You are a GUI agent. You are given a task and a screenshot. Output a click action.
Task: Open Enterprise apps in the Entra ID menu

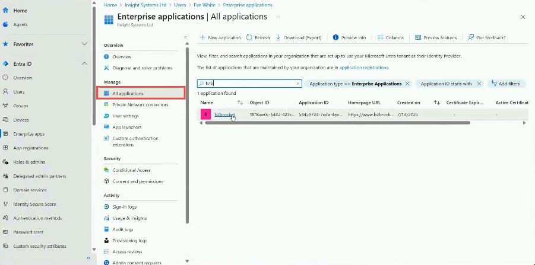coord(30,134)
